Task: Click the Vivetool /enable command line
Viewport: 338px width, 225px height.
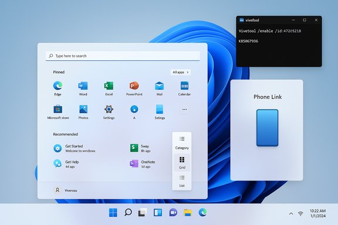Action: [270, 31]
